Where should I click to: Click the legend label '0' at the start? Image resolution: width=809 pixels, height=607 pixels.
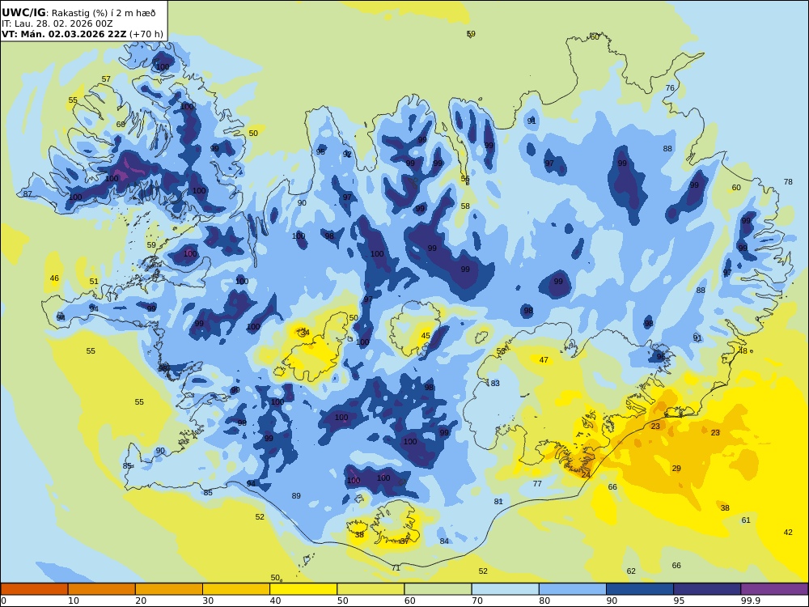pos(3,601)
